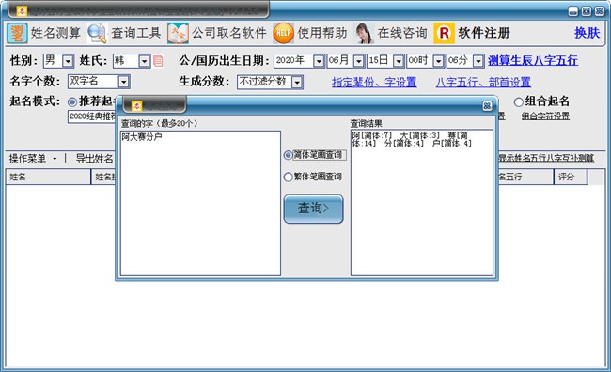Click into the 查询的字 input text area
This screenshot has height=372, width=611.
tap(200, 203)
